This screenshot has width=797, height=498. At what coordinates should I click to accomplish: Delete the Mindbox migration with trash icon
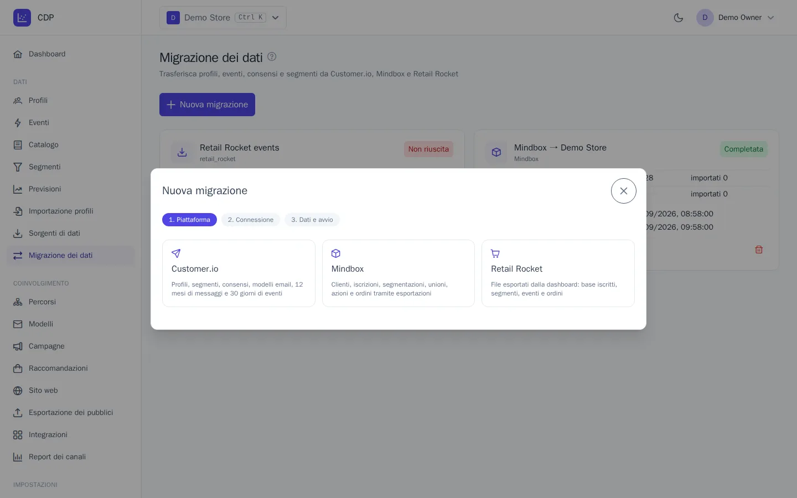(x=759, y=250)
